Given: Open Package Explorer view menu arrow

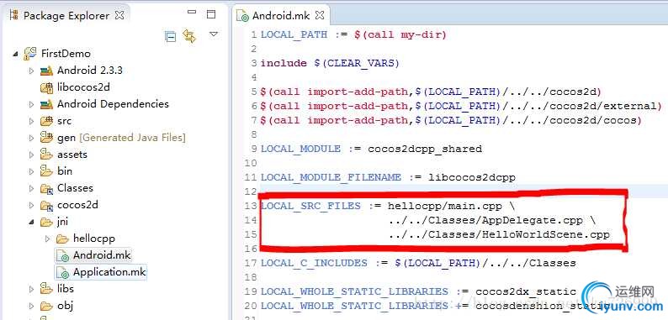Looking at the screenshot, I should [x=214, y=34].
